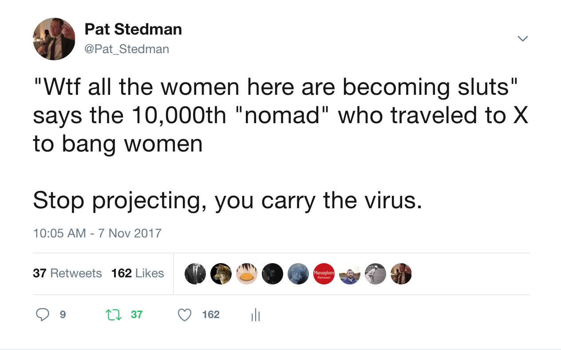Click the wolf avatar among likers
Screen dimensions: 561x350
click(221, 274)
